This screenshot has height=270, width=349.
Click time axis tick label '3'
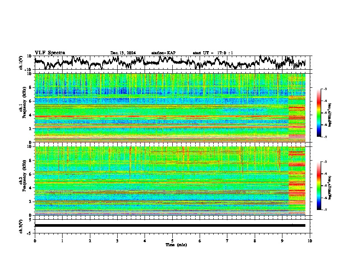pos(117,241)
